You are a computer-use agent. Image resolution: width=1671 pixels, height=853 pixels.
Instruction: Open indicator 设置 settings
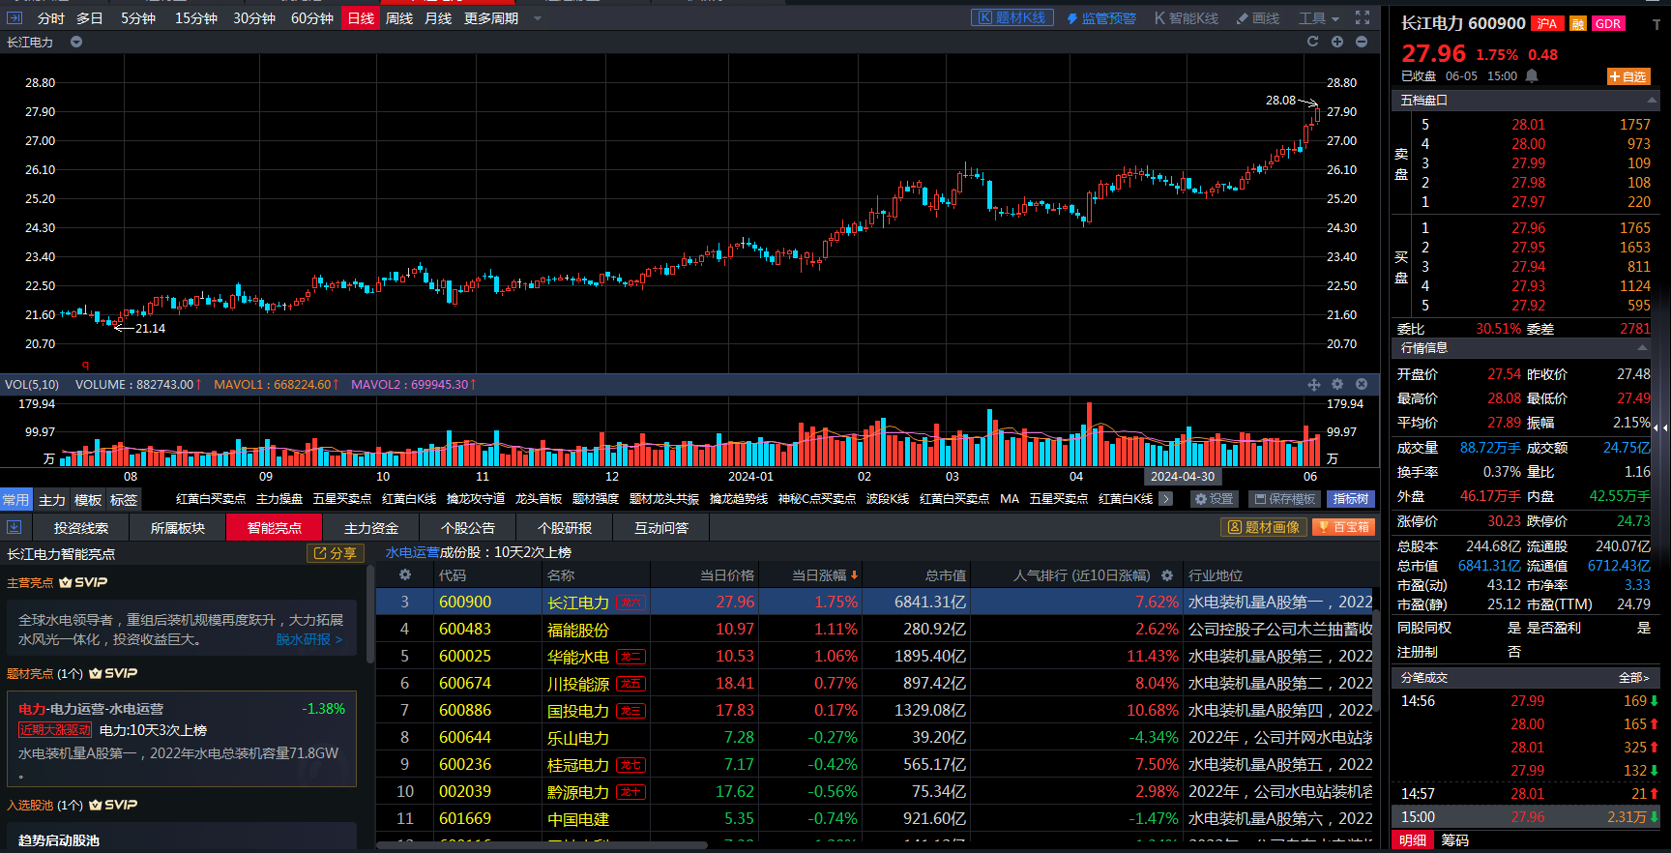pyautogui.click(x=1214, y=499)
